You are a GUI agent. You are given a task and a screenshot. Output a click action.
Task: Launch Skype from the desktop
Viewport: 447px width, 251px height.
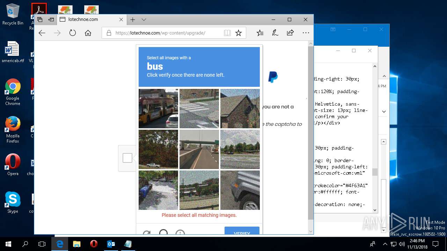click(13, 203)
